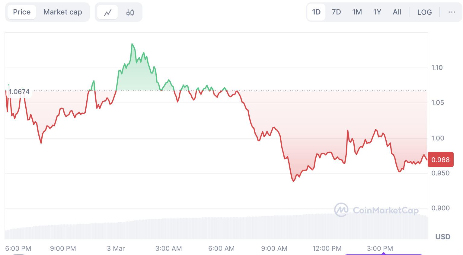Click the peak of the green price spike
The height and width of the screenshot is (255, 463).
(132, 44)
